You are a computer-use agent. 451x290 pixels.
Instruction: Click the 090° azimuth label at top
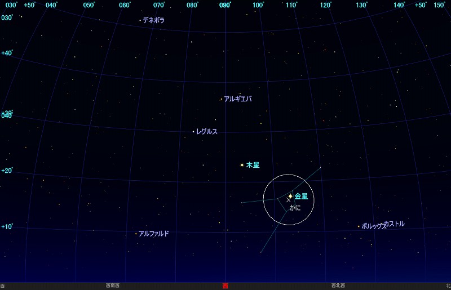[x=225, y=6]
